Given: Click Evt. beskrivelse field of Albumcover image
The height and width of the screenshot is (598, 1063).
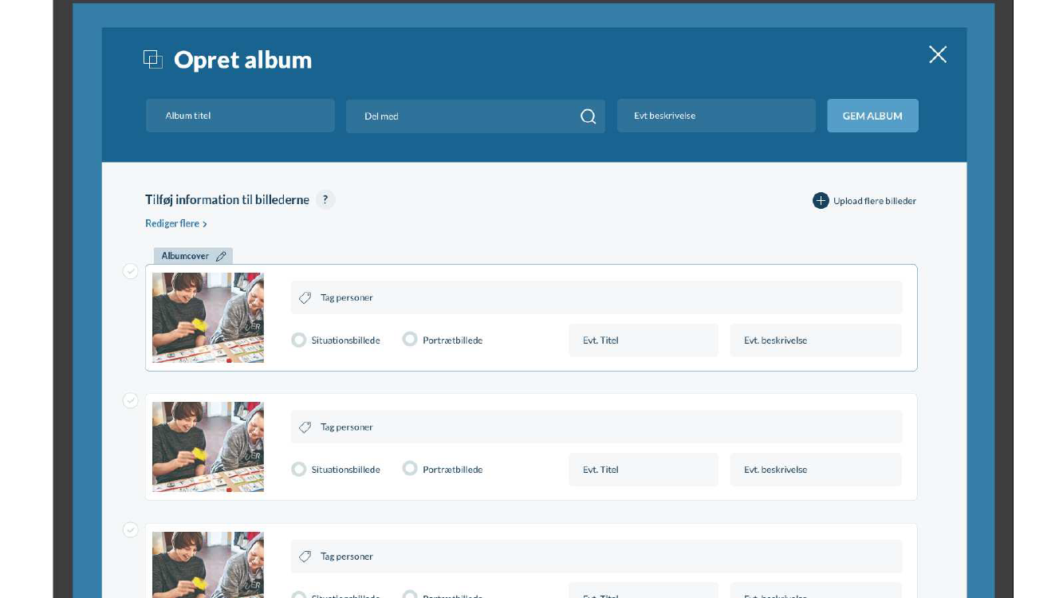Looking at the screenshot, I should pos(816,340).
